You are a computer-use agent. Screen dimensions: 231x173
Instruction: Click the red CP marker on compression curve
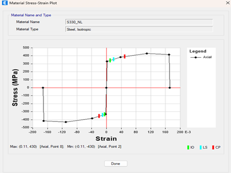tap(99, 116)
